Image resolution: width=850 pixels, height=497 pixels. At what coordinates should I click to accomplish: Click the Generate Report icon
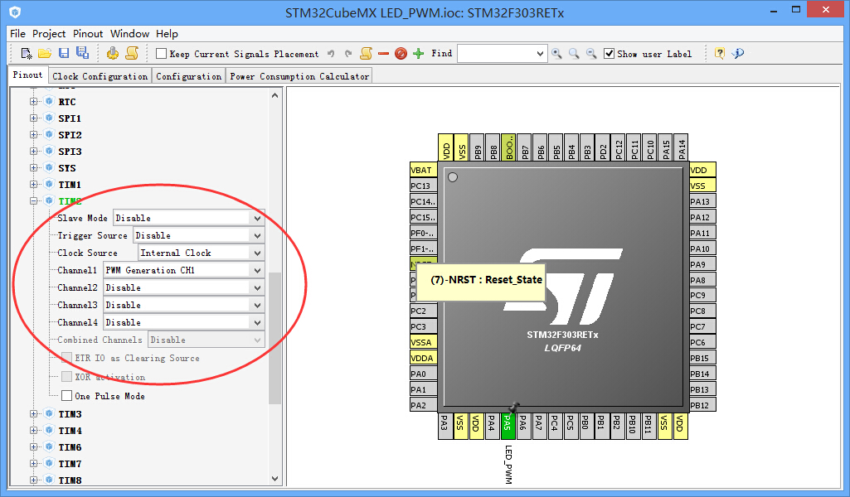pos(112,53)
